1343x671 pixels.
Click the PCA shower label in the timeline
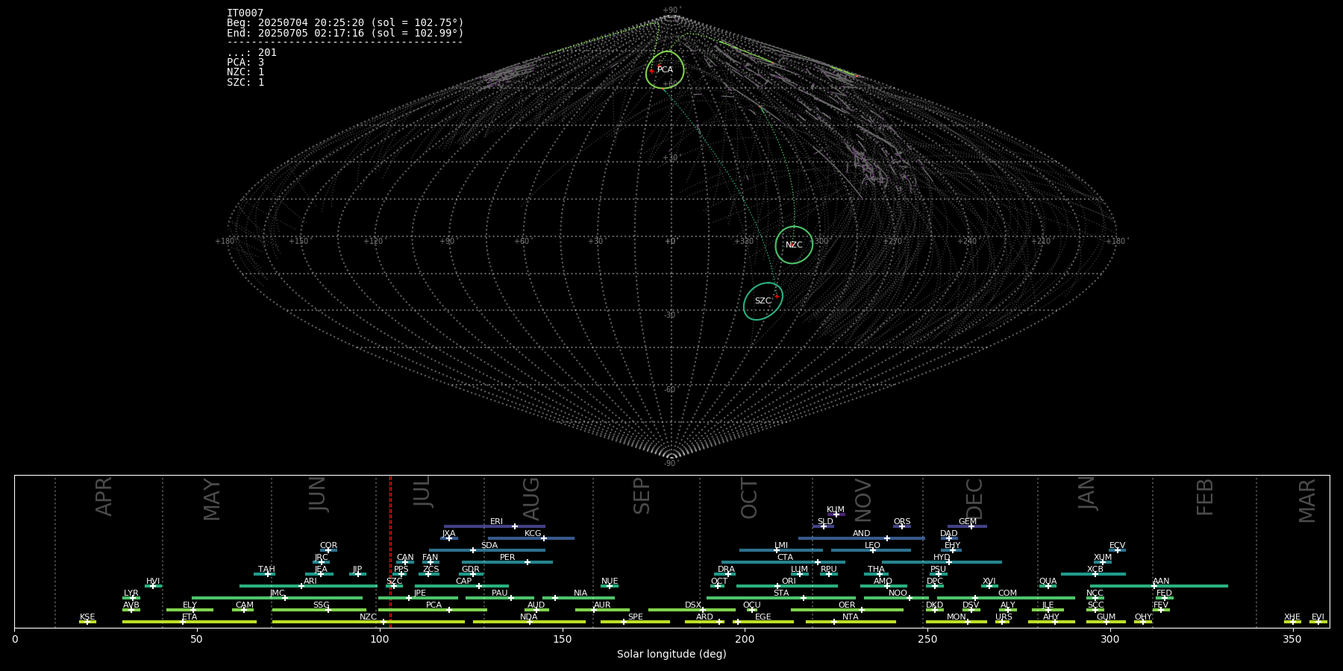coord(433,605)
